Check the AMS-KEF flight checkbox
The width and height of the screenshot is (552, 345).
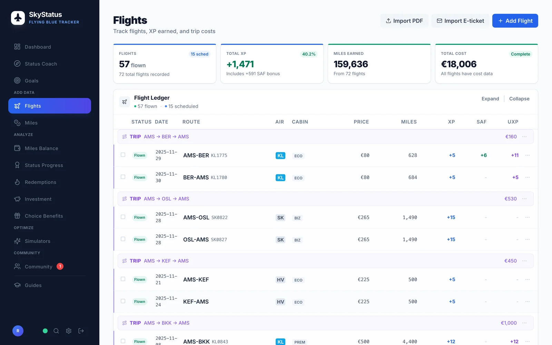(123, 279)
